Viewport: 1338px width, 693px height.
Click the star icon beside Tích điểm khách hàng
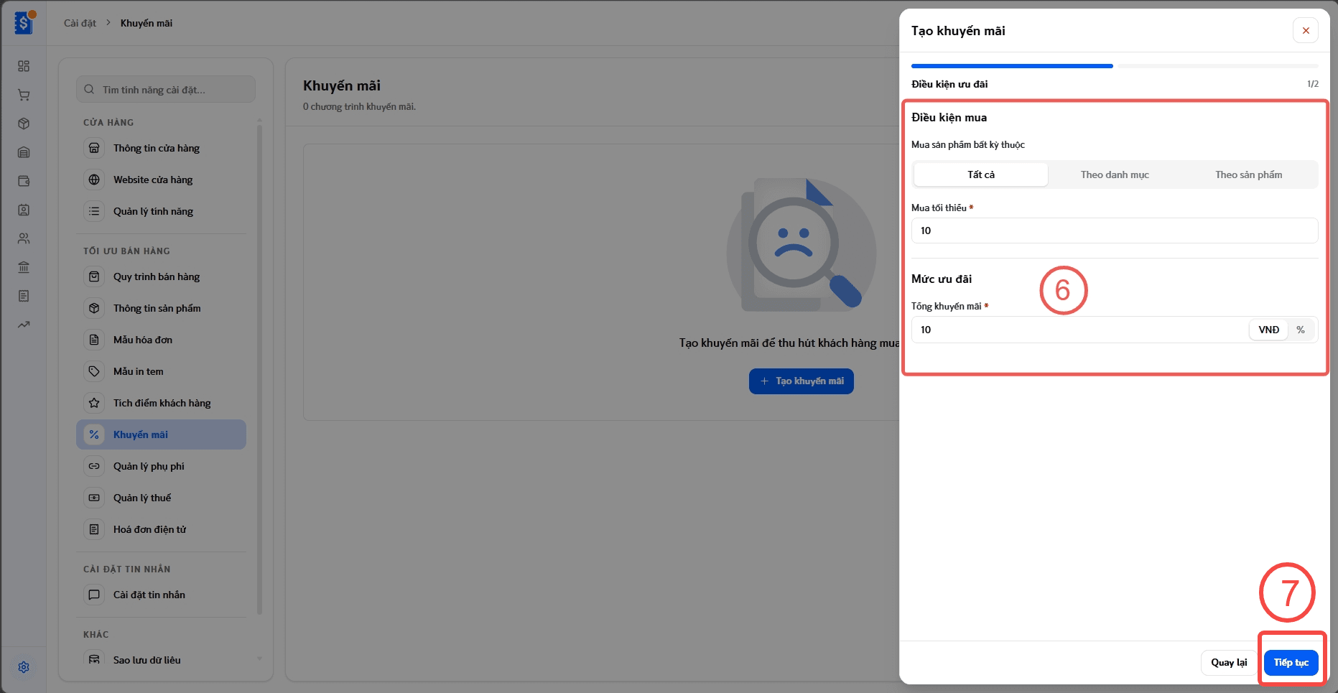(x=94, y=403)
